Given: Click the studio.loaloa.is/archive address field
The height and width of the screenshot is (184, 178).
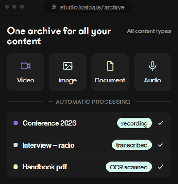Looking at the screenshot, I should point(88,7).
